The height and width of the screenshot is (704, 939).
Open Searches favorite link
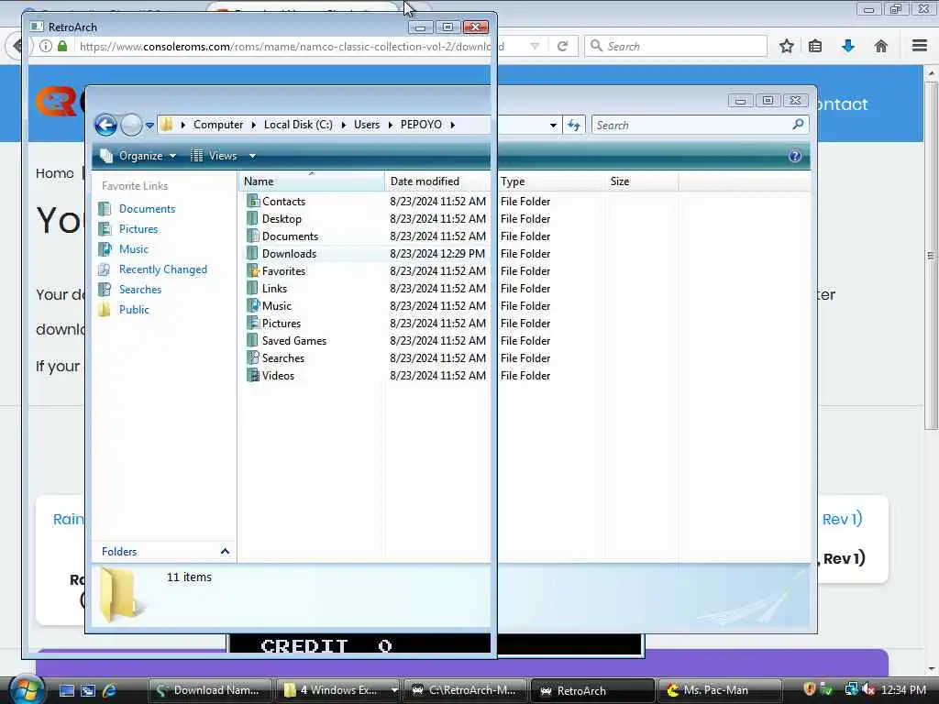pos(140,290)
